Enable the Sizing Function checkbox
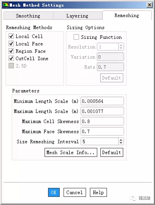Viewport: 155px width, 205px height. pyautogui.click(x=76, y=37)
